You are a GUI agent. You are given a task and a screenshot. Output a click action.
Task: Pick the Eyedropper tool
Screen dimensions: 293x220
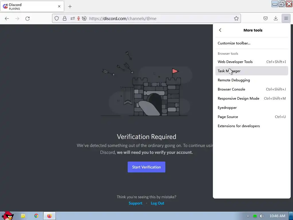pyautogui.click(x=252, y=108)
